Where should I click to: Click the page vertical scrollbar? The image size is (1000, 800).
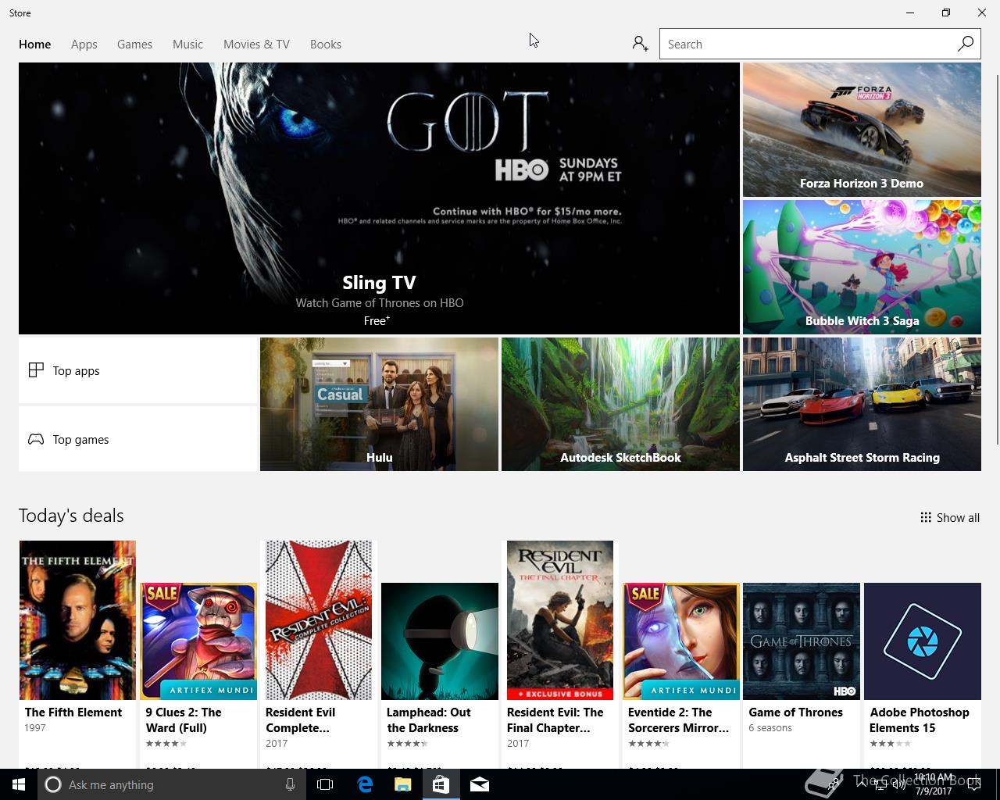(x=997, y=258)
